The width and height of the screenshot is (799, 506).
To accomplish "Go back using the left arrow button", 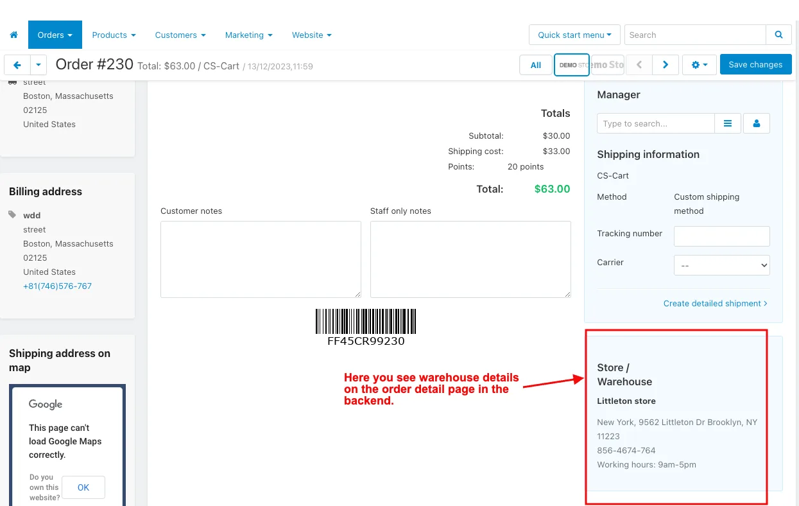I will point(17,65).
